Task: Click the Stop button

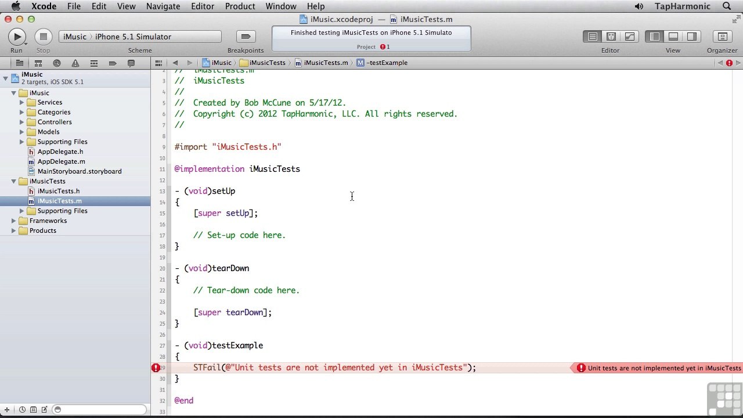Action: click(x=43, y=37)
